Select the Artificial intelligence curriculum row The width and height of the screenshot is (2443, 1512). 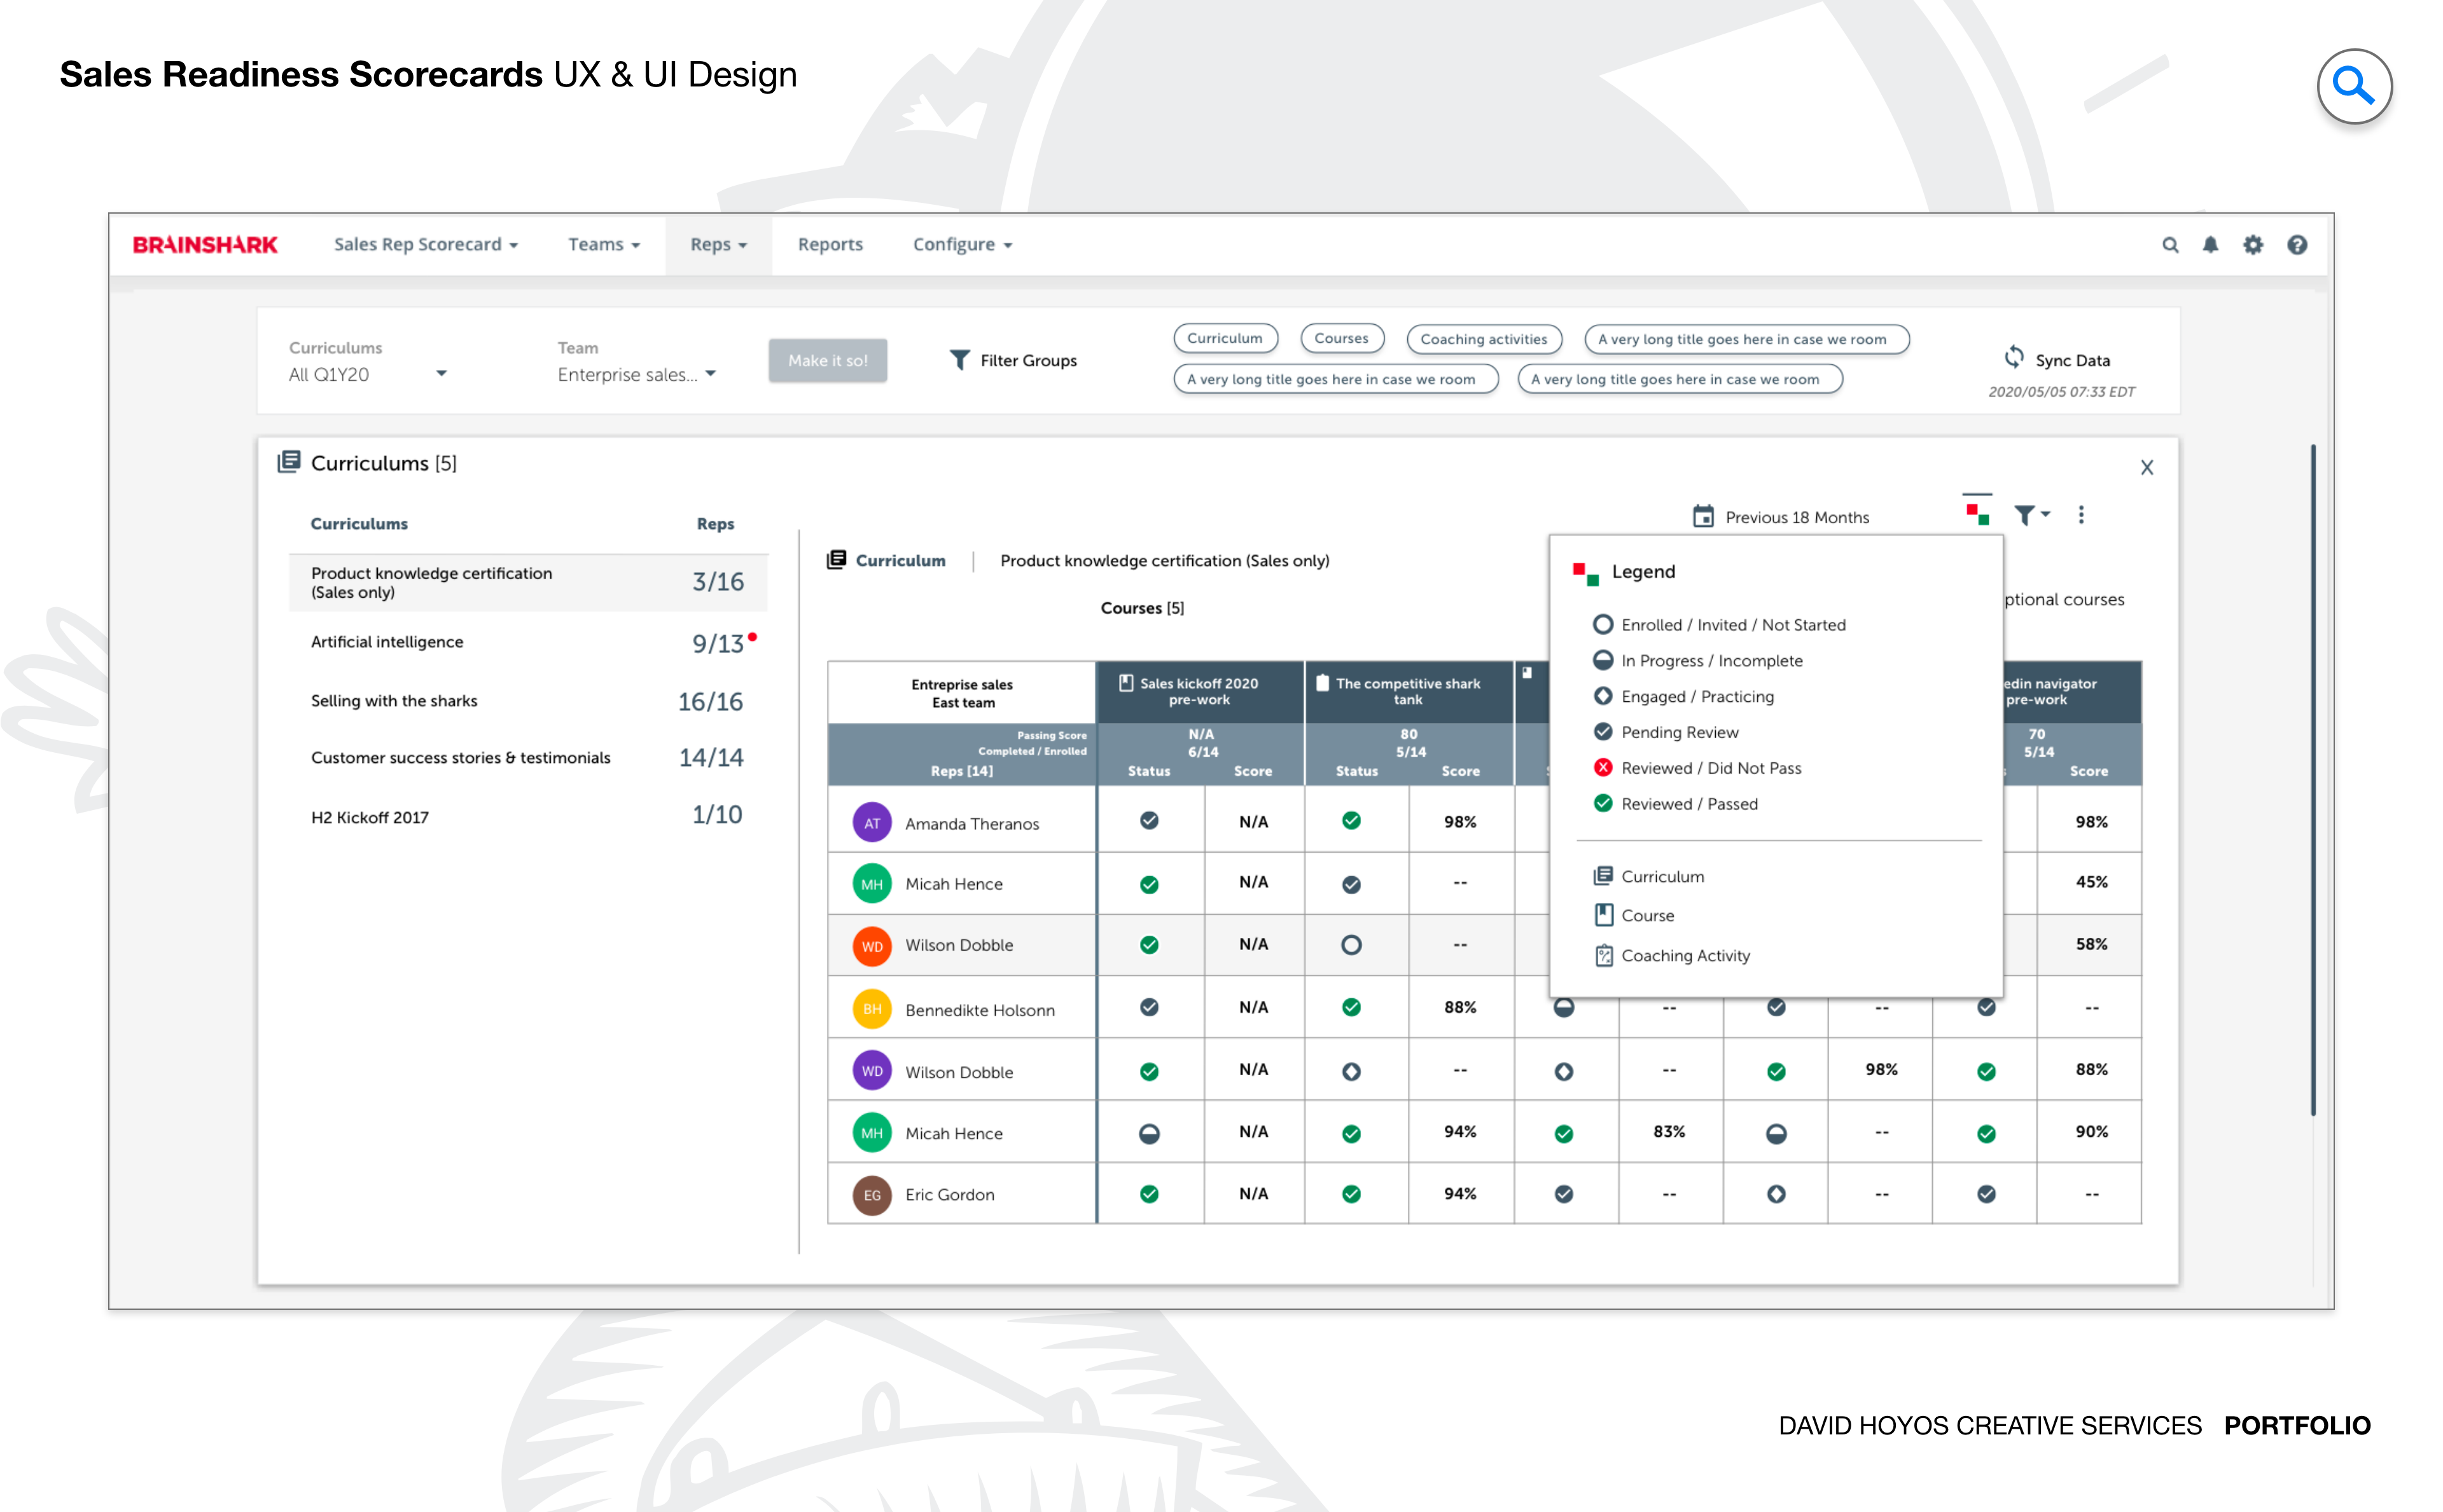point(528,642)
